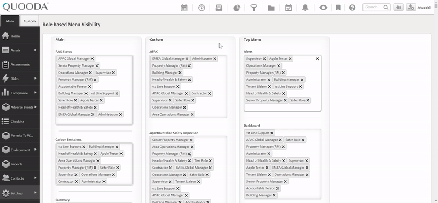Remove Test Role from Apartment Fire Safety Inspection
438x203 pixels.
(210, 160)
